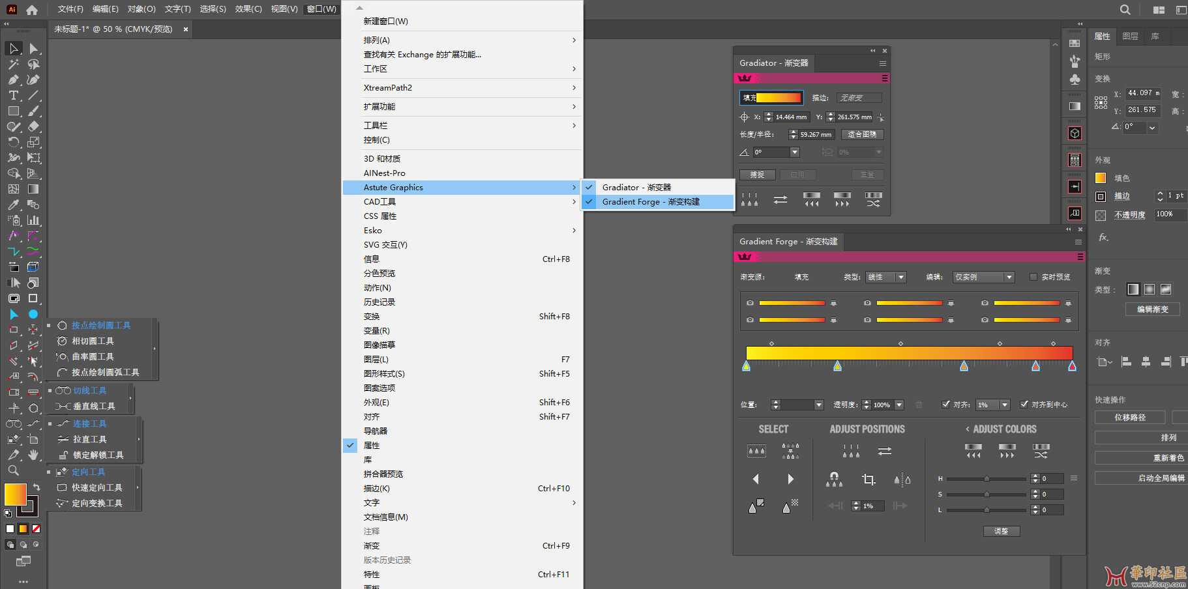Open the 效果(C) menu

tap(248, 9)
